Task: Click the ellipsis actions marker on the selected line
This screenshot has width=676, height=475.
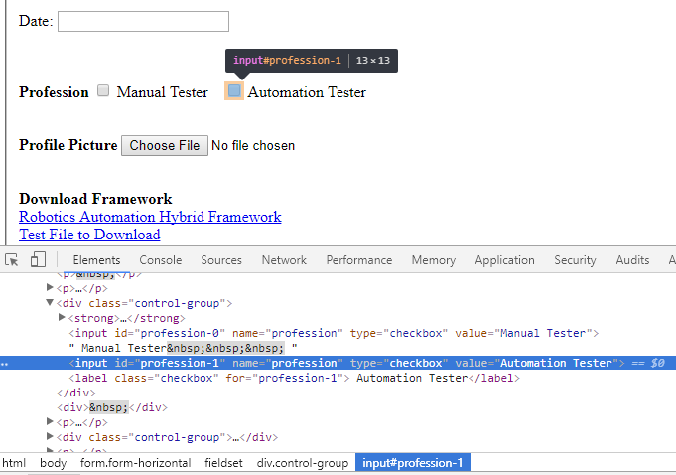Action: click(4, 364)
